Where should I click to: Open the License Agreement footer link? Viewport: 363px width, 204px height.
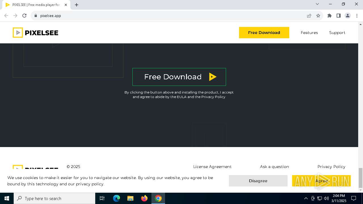tap(212, 167)
